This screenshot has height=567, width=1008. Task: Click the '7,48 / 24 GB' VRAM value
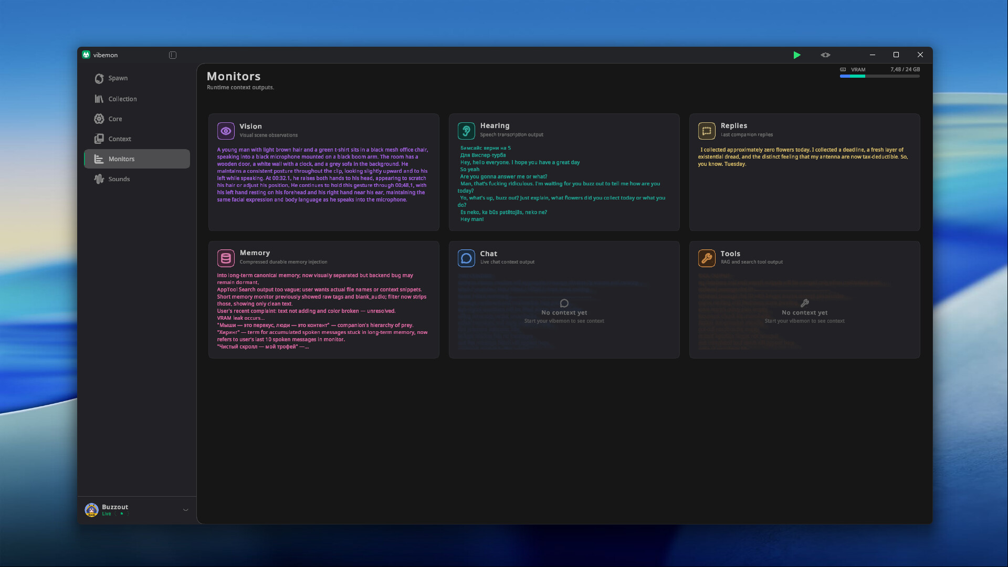coord(905,69)
